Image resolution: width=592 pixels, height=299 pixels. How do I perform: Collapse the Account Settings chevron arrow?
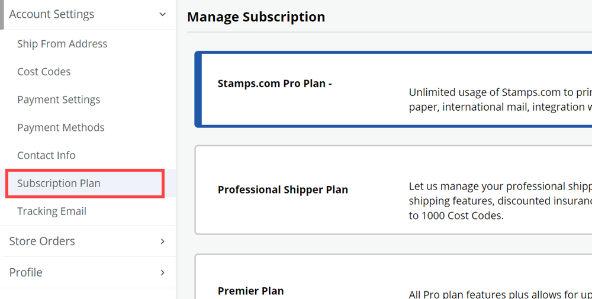tap(163, 14)
